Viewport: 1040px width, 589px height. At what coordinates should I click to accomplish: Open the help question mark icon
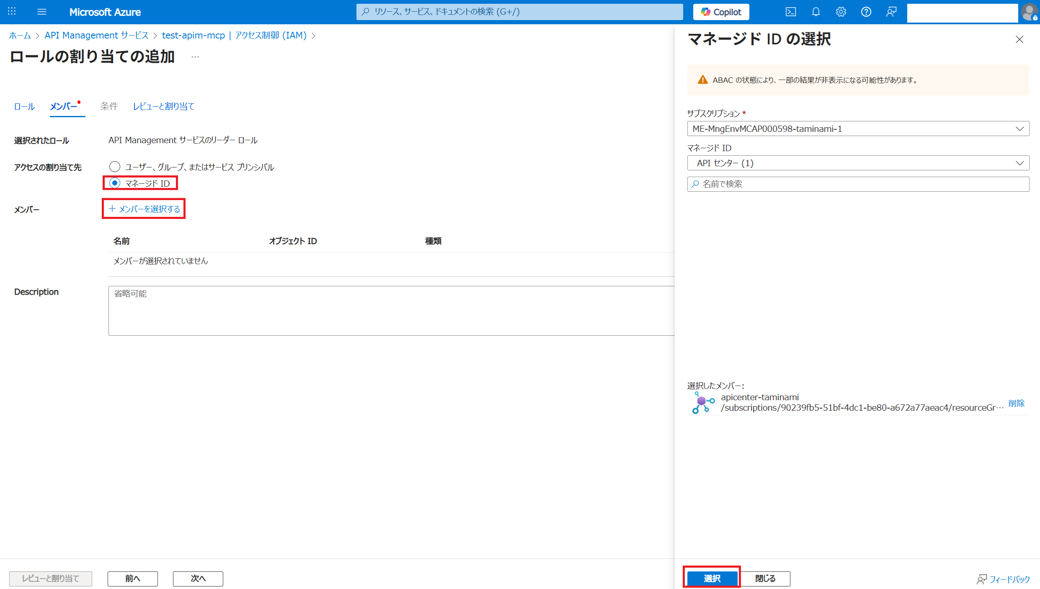coord(866,12)
